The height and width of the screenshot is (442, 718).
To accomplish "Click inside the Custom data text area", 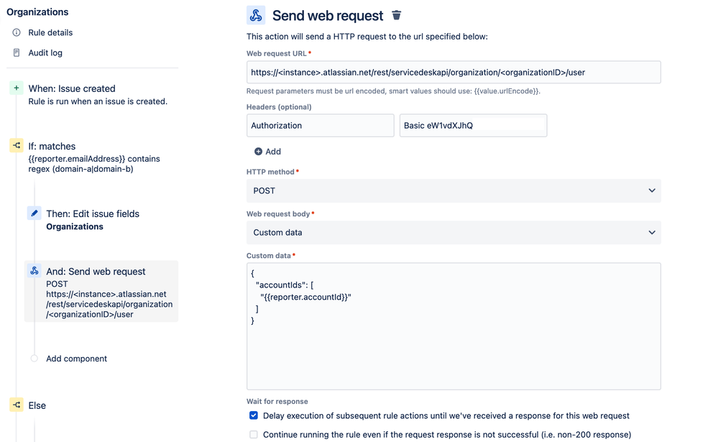I will (x=454, y=326).
